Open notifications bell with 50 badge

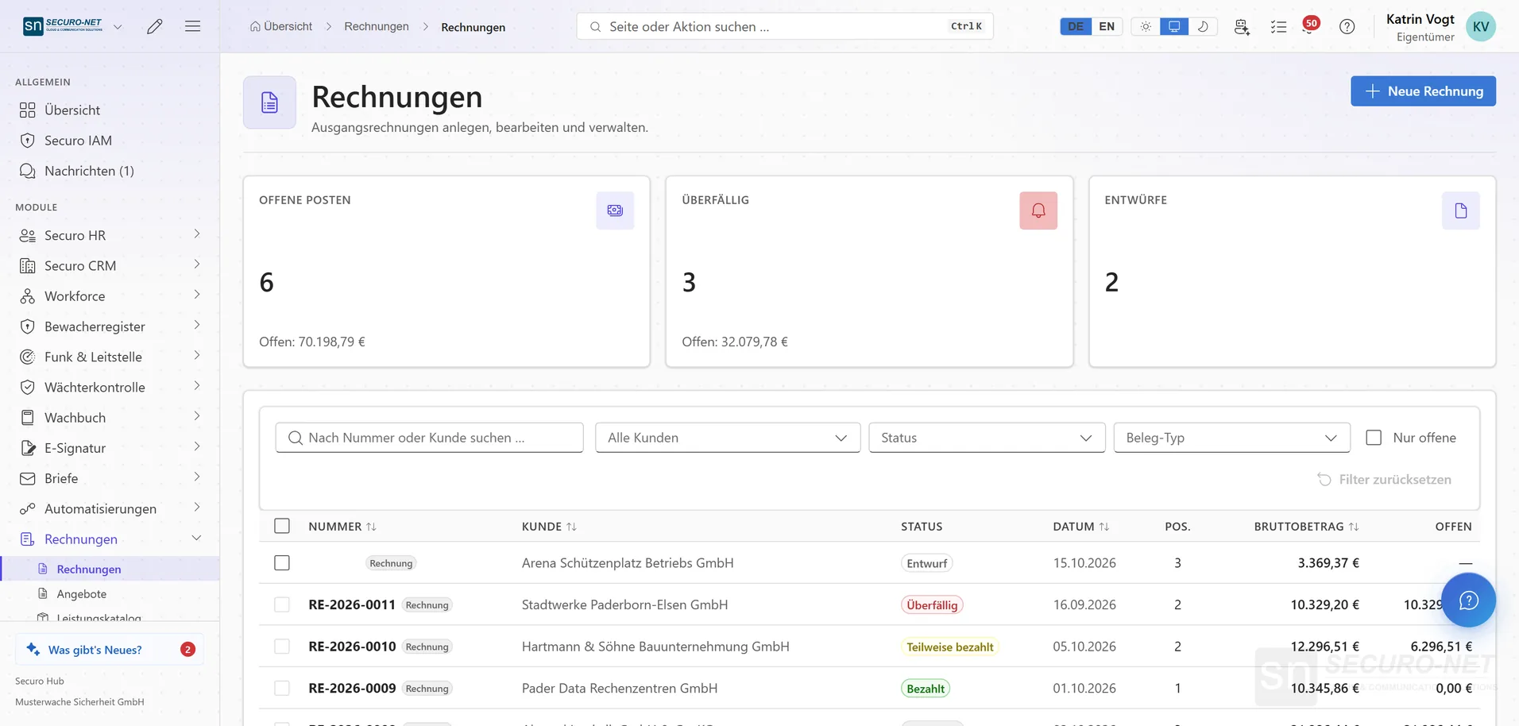1310,25
